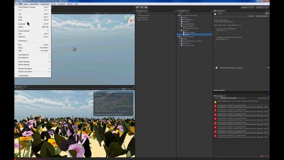Switch to the Hierarchy tab
284x160 pixels.
coord(142,11)
